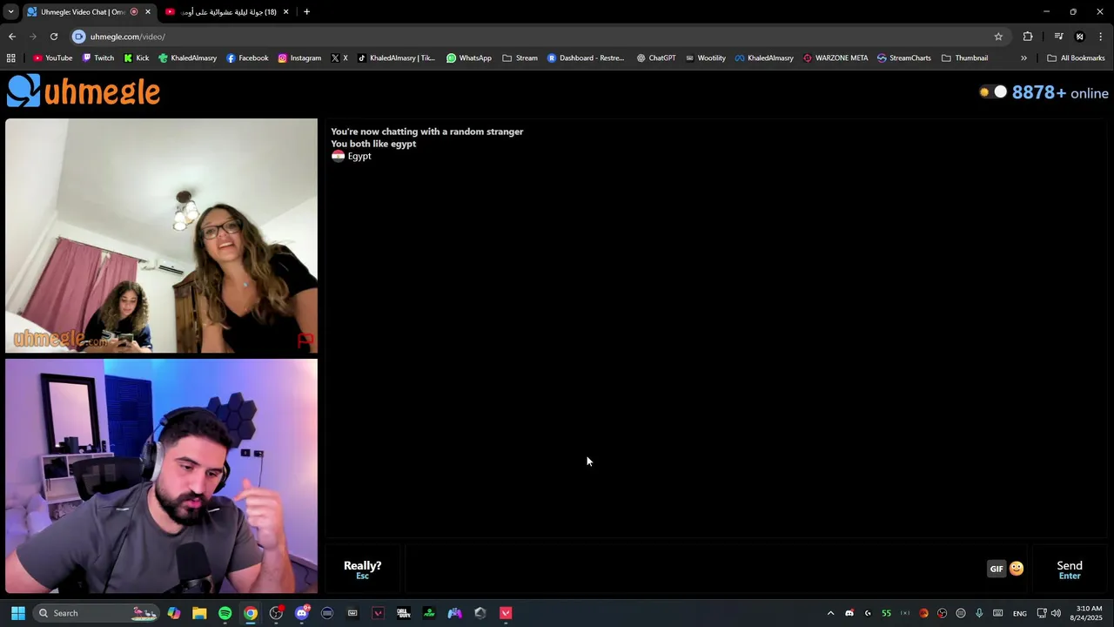Open the Stream bookmarks folder

(x=520, y=58)
